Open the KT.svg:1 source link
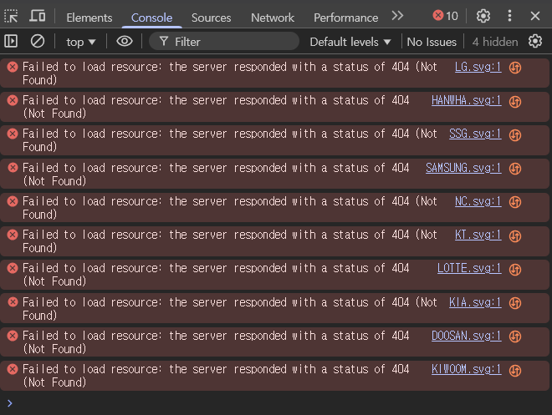Screen dimensions: 552x415 pyautogui.click(x=478, y=235)
